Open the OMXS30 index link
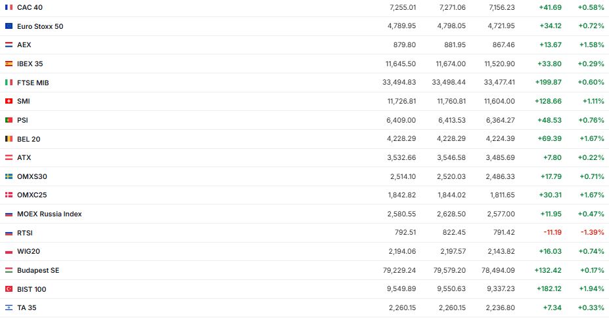 point(32,176)
